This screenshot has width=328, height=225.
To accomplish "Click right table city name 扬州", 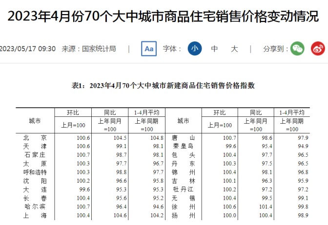I will (x=183, y=215).
